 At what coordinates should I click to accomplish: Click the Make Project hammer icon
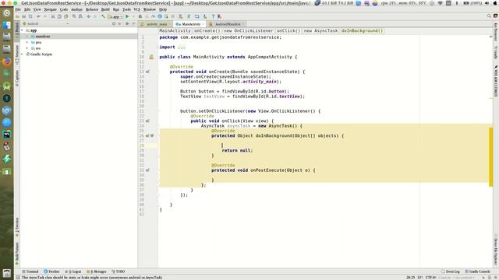tap(102, 16)
